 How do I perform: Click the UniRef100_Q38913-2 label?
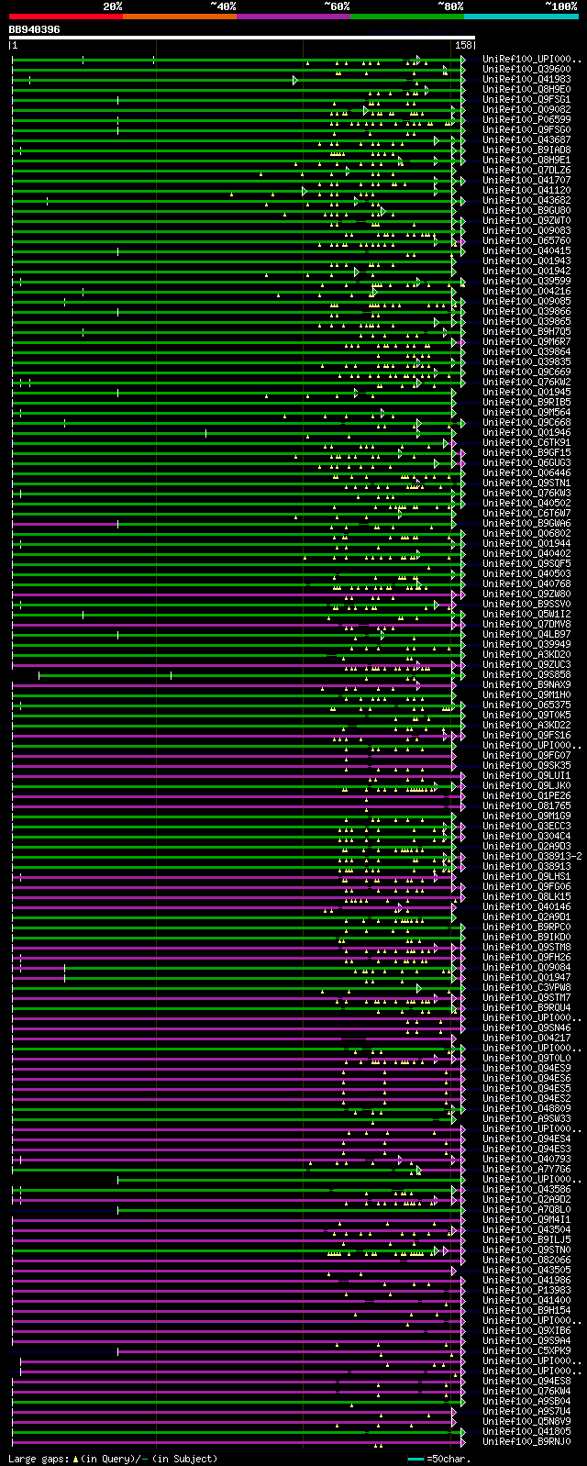(x=532, y=857)
